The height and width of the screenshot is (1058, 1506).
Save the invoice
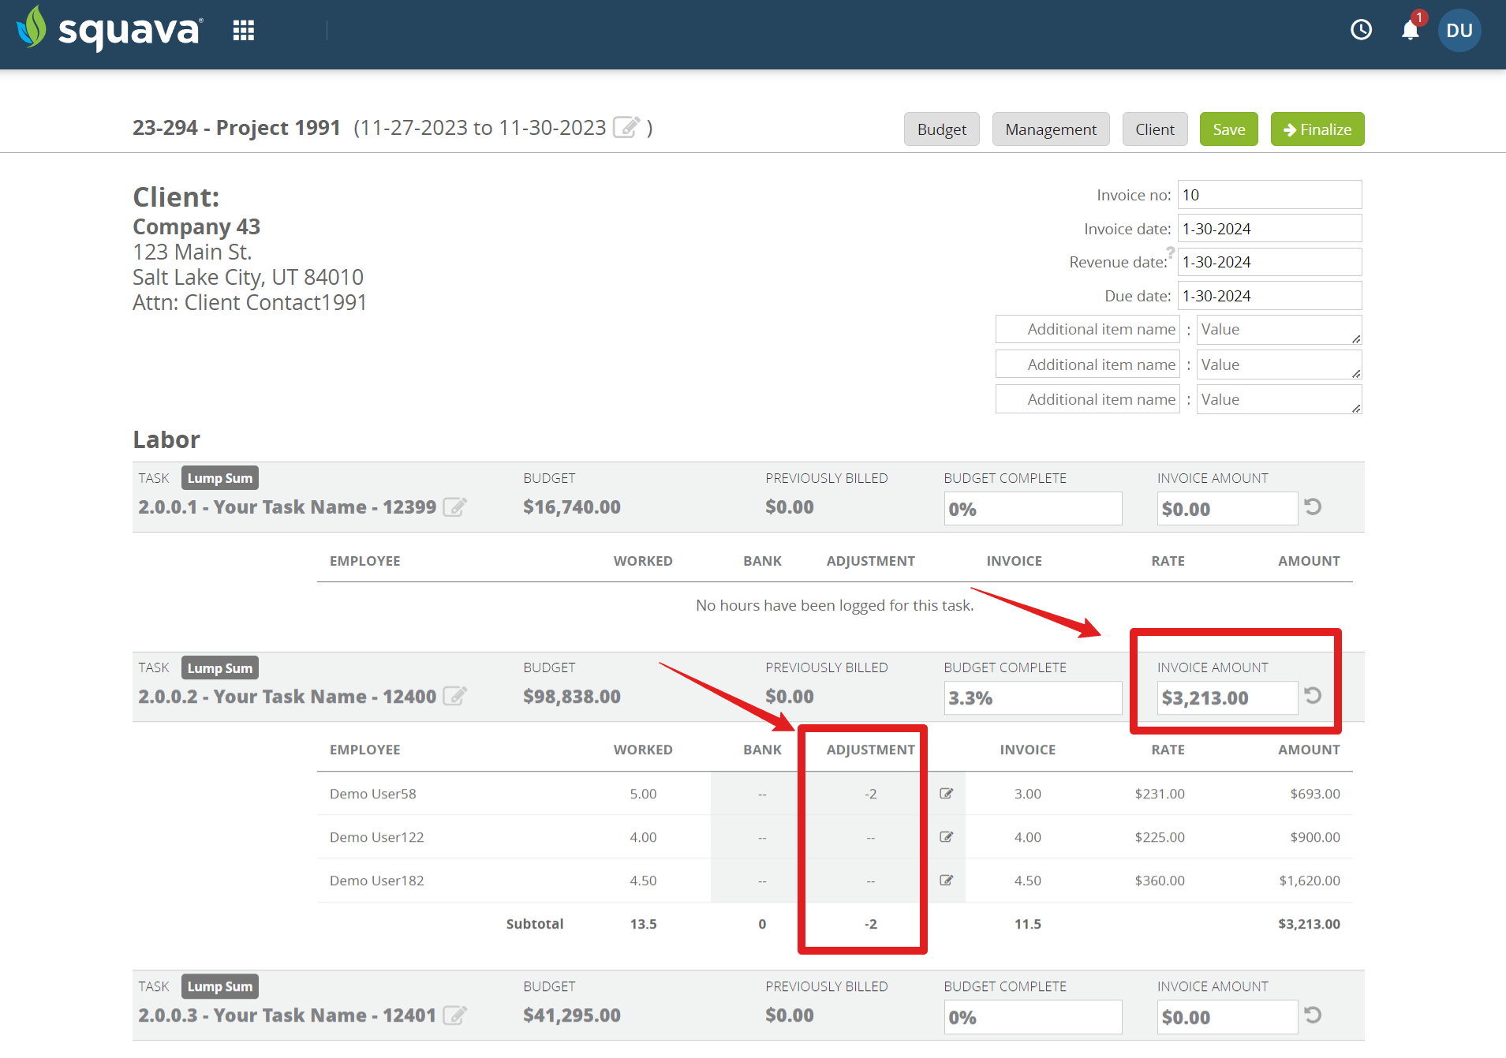click(1228, 129)
